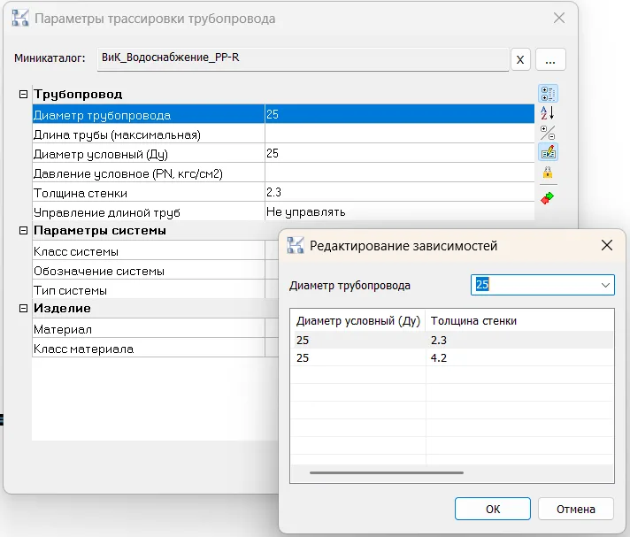Toggle the edit properties pencil icon
Image resolution: width=630 pixels, height=537 pixels.
(x=548, y=152)
